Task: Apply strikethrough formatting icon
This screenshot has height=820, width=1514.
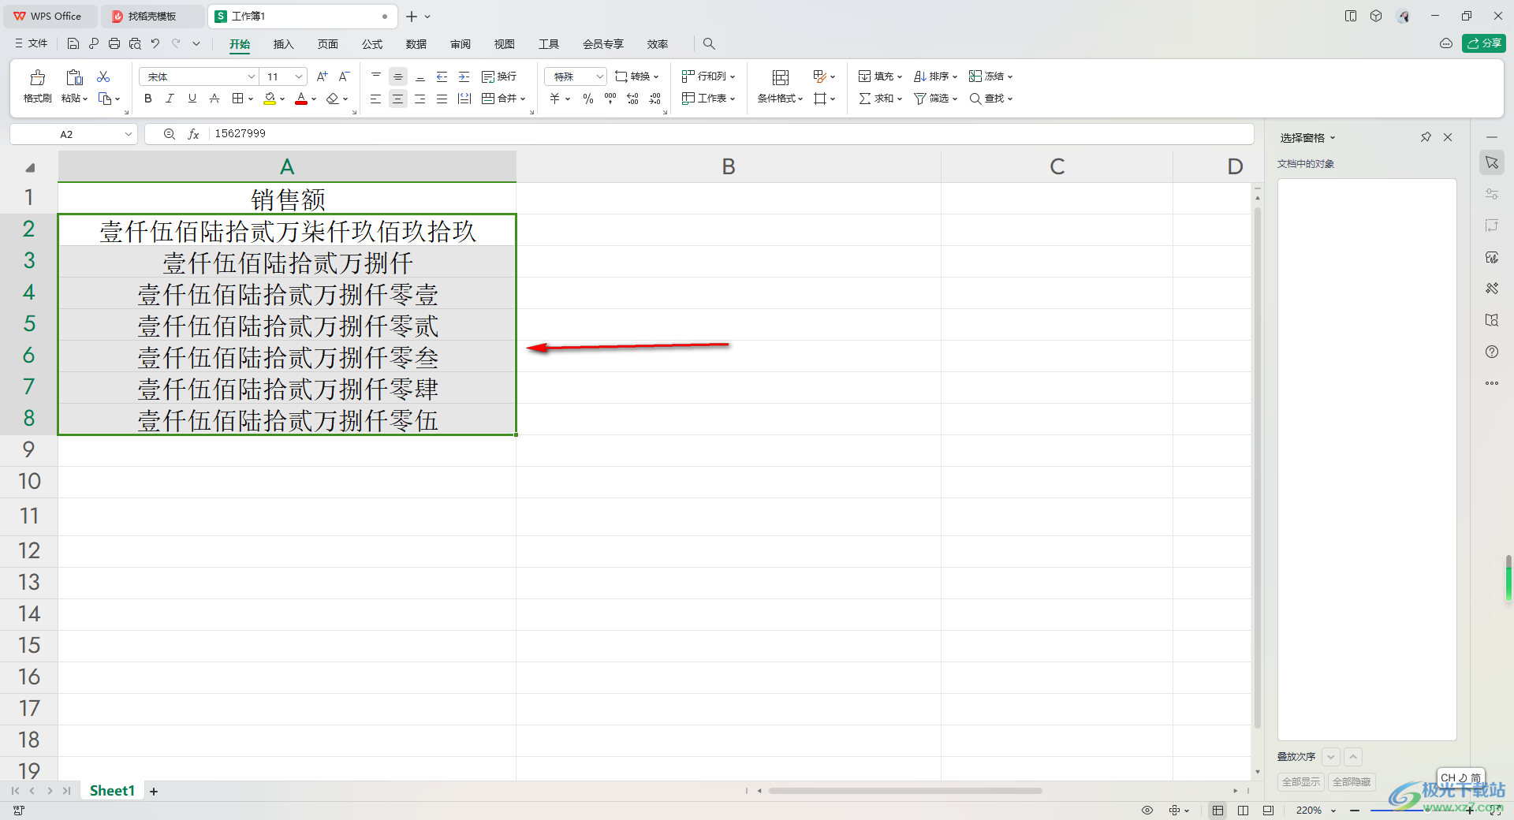Action: point(214,99)
